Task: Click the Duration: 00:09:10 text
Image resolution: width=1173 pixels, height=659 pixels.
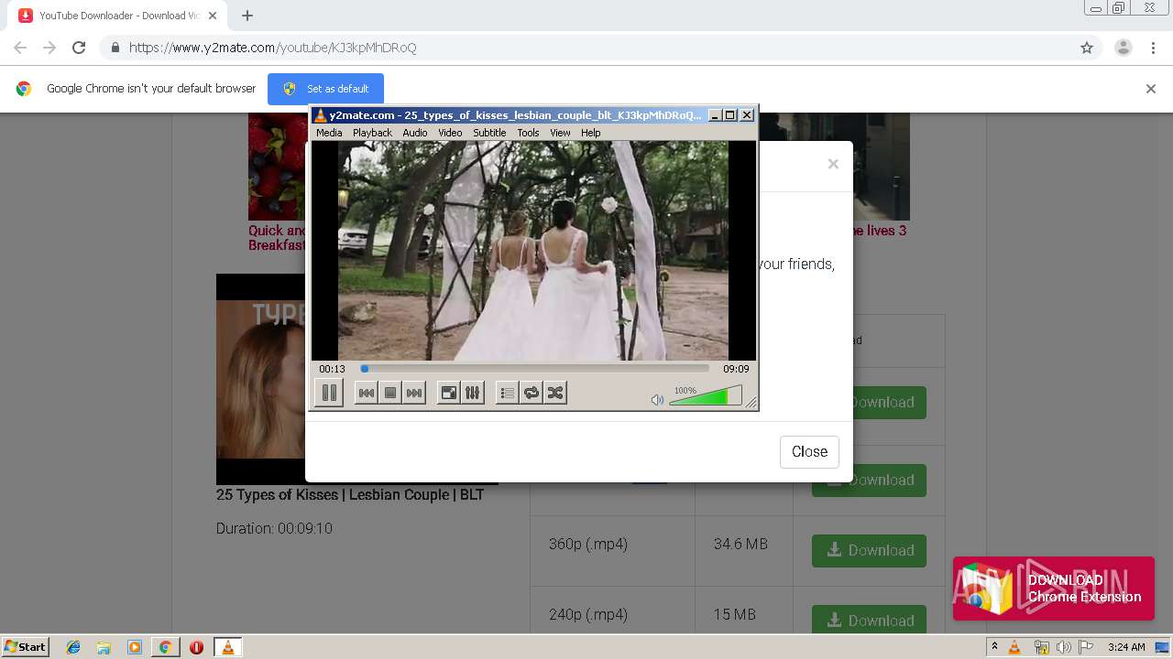Action: (274, 528)
